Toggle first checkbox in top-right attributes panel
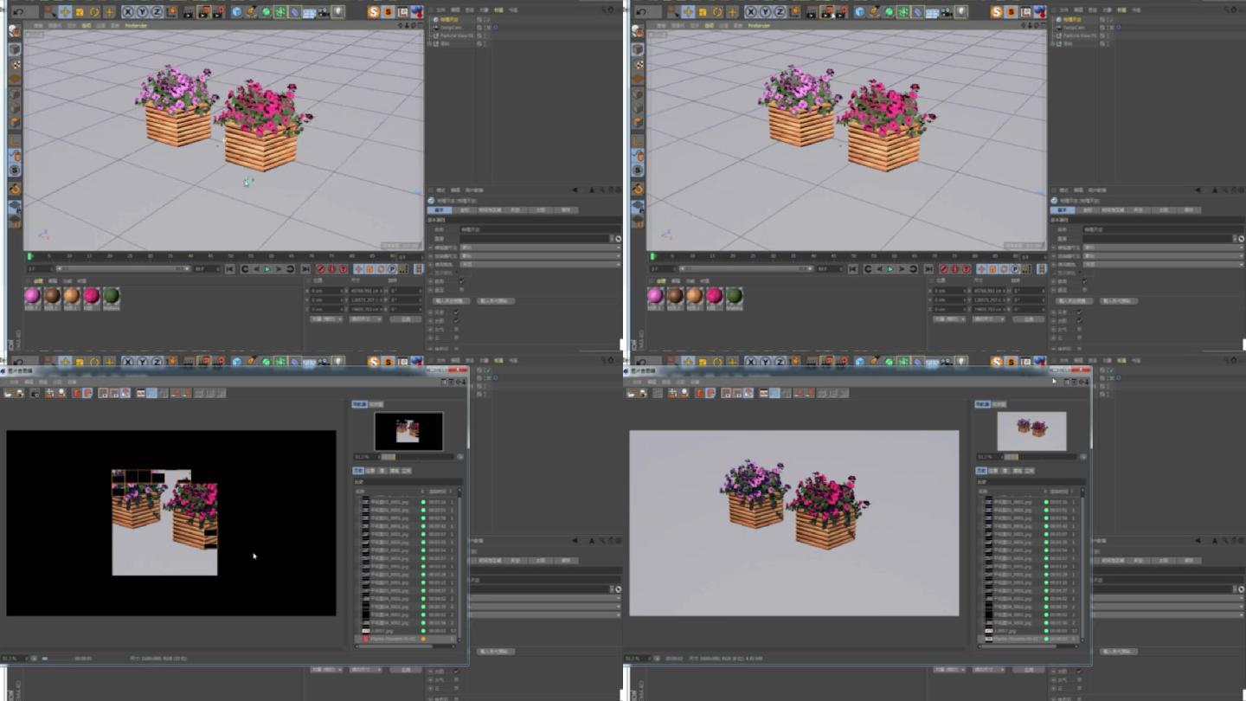 pos(1084,280)
